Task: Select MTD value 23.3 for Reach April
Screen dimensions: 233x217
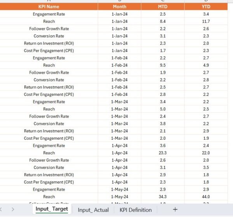Action: click(x=163, y=153)
